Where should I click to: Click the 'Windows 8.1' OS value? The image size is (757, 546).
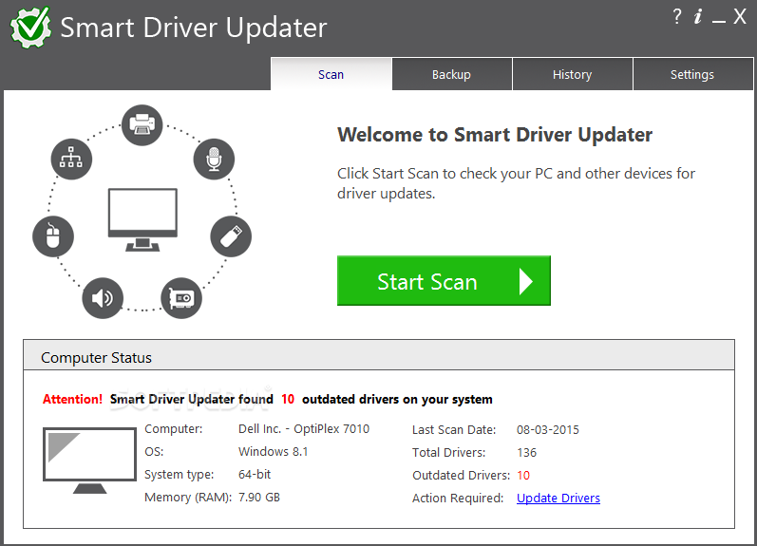tap(273, 451)
